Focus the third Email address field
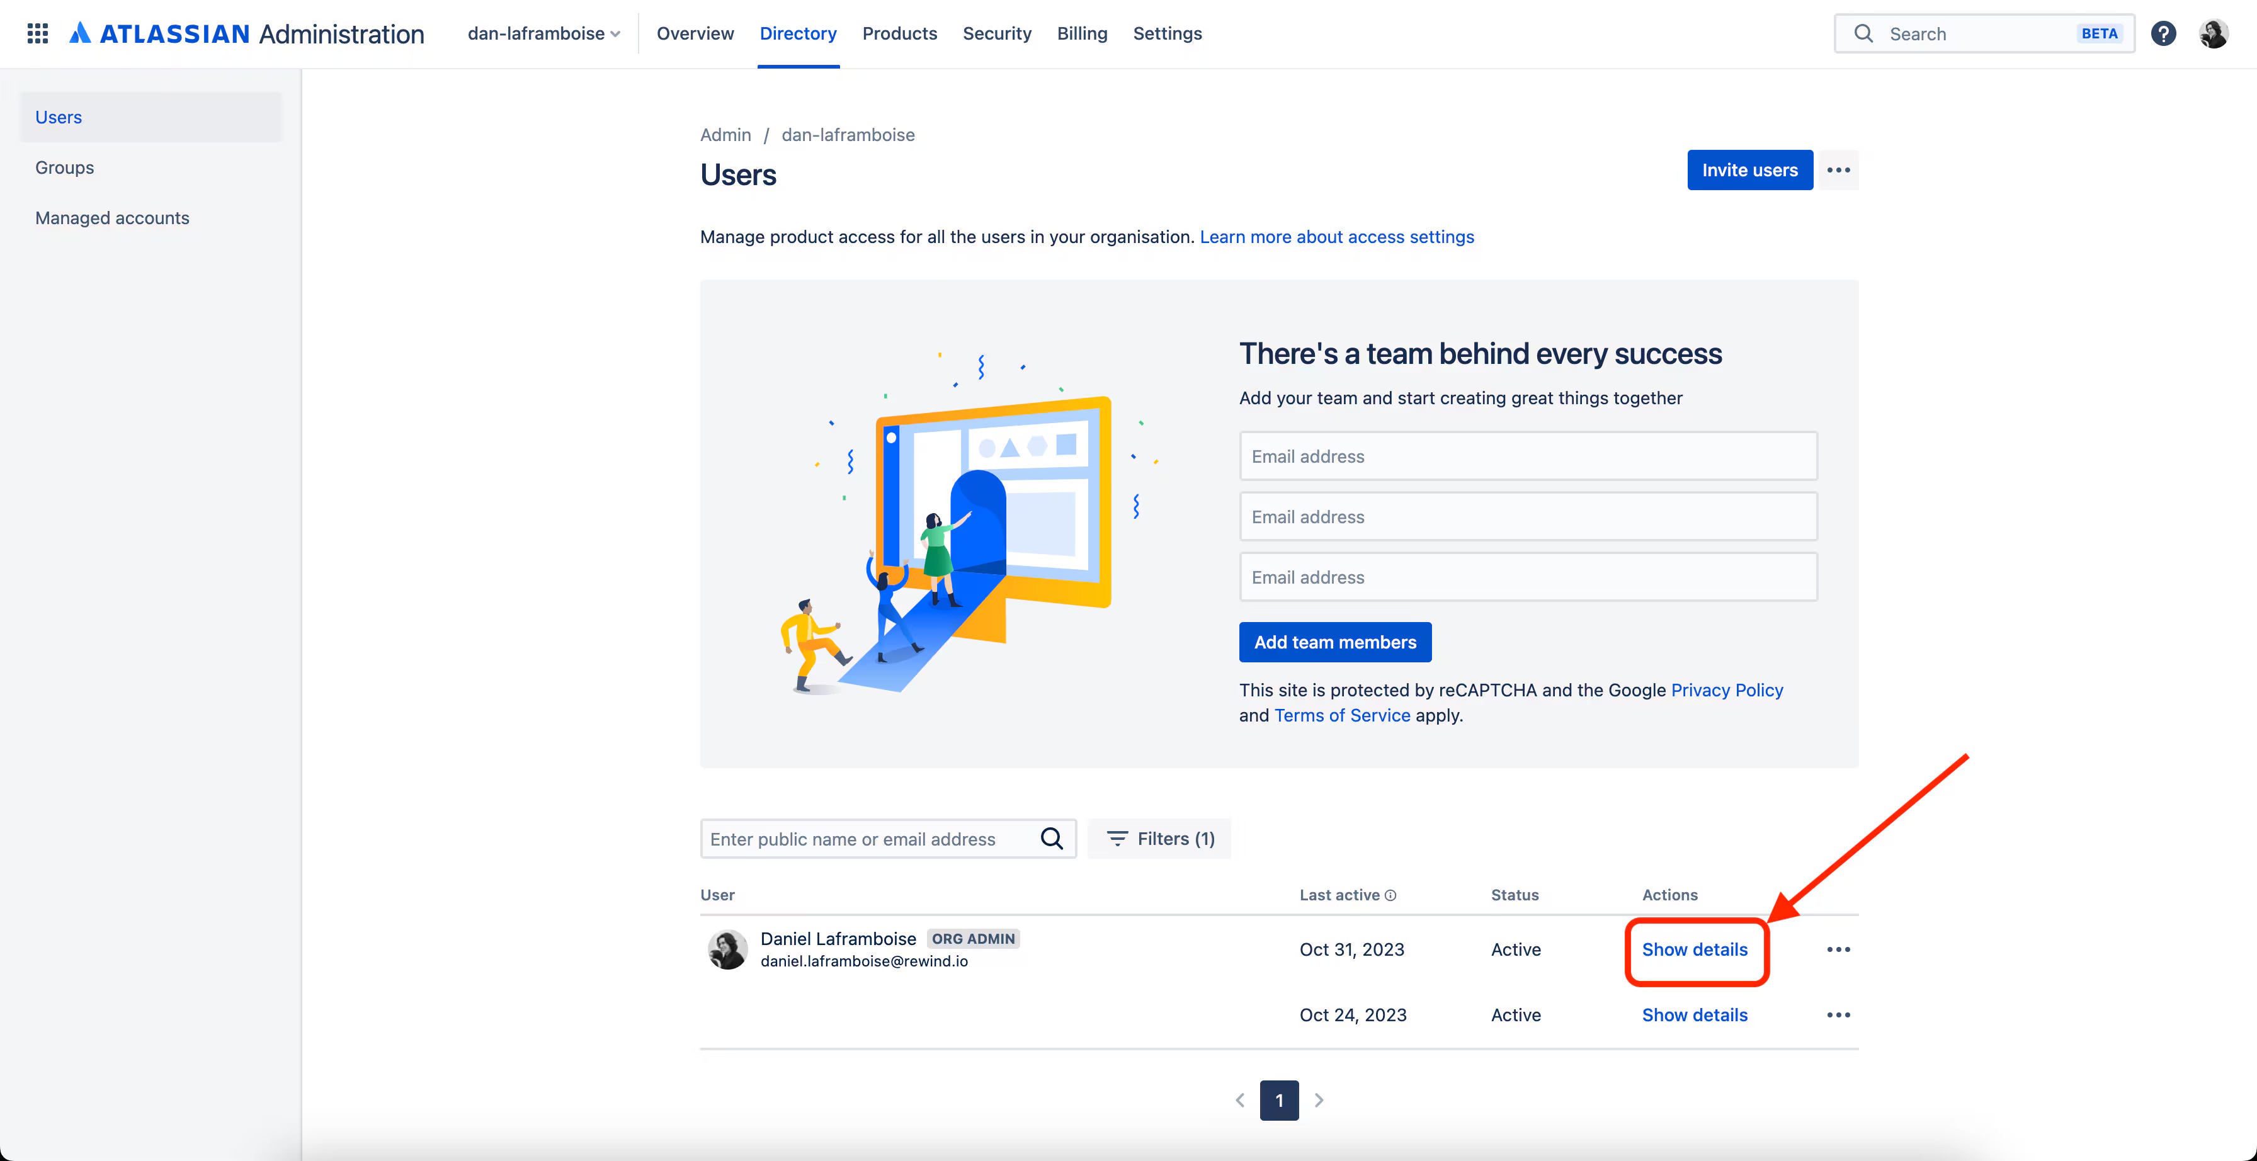This screenshot has width=2257, height=1161. pyautogui.click(x=1528, y=577)
